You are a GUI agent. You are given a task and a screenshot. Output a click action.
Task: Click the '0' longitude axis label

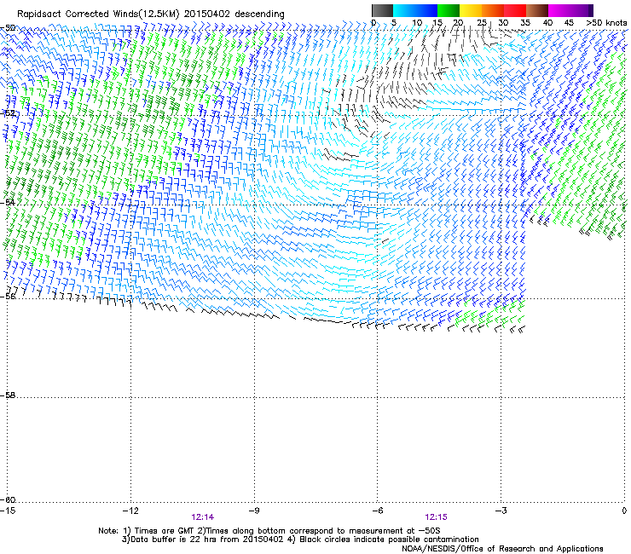coord(624,511)
